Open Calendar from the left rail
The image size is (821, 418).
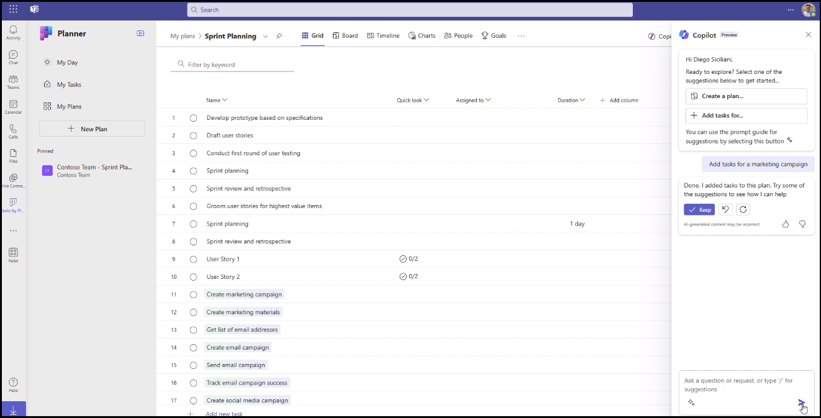[x=13, y=107]
